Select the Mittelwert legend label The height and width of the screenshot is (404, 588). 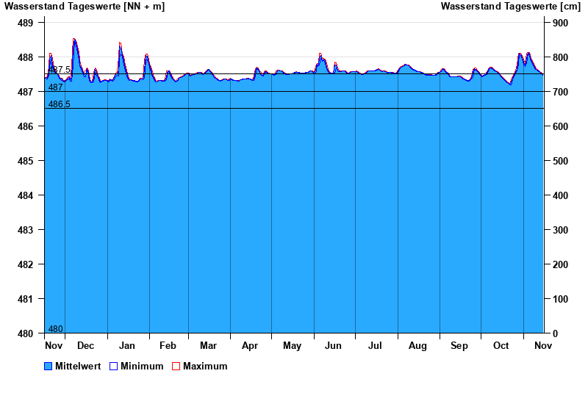[78, 367]
